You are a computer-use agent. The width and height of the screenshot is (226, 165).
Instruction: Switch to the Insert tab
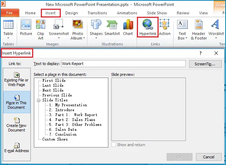click(50, 13)
